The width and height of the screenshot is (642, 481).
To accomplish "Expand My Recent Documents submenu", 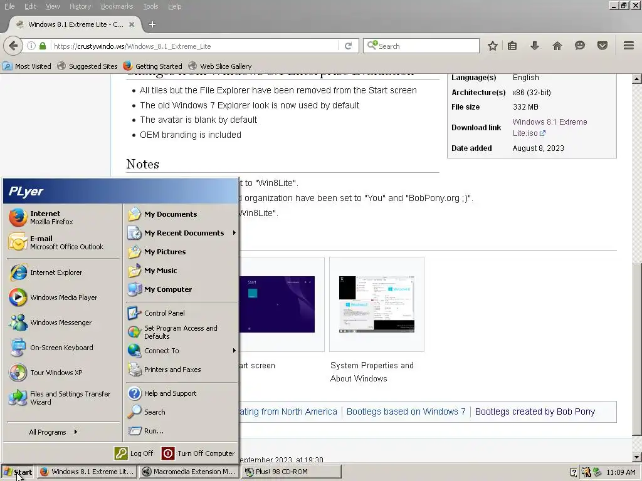I will [x=181, y=233].
